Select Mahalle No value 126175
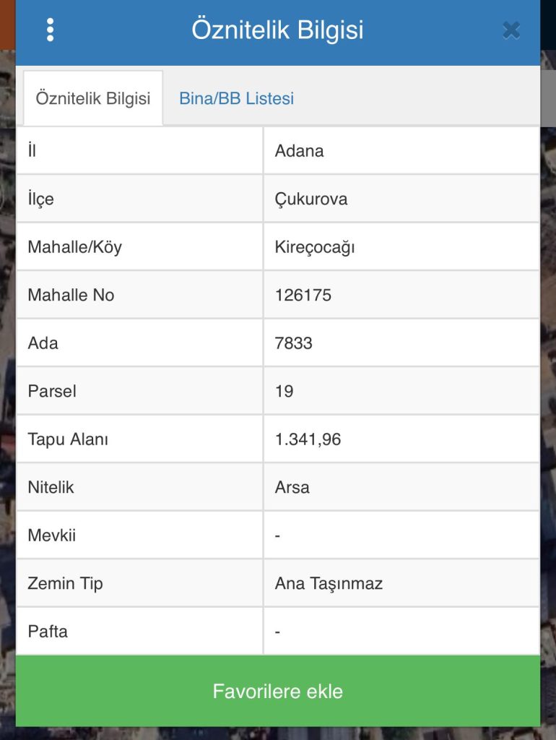The image size is (556, 740). coord(303,295)
